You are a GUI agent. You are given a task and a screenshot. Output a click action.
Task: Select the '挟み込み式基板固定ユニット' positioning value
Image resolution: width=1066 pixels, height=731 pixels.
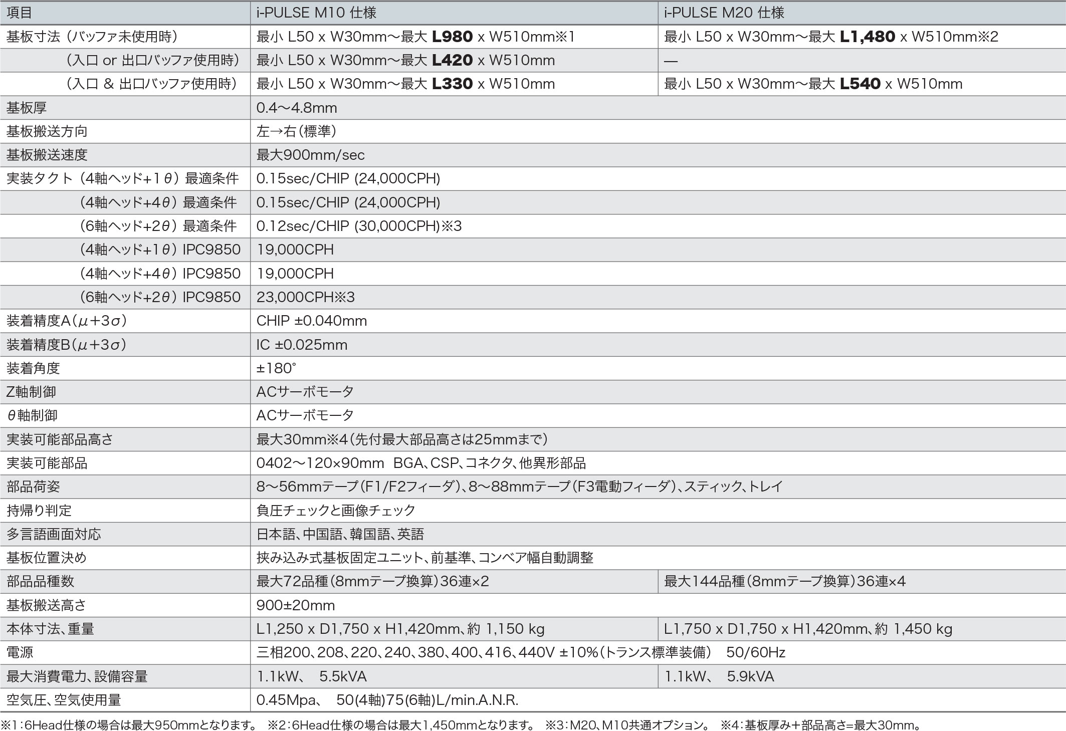pos(425,558)
